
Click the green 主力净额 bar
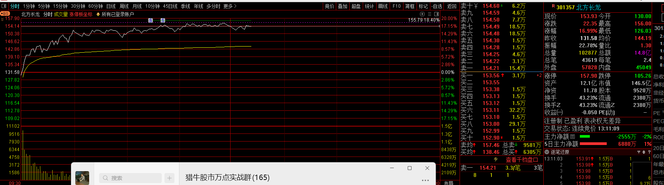[584, 136]
